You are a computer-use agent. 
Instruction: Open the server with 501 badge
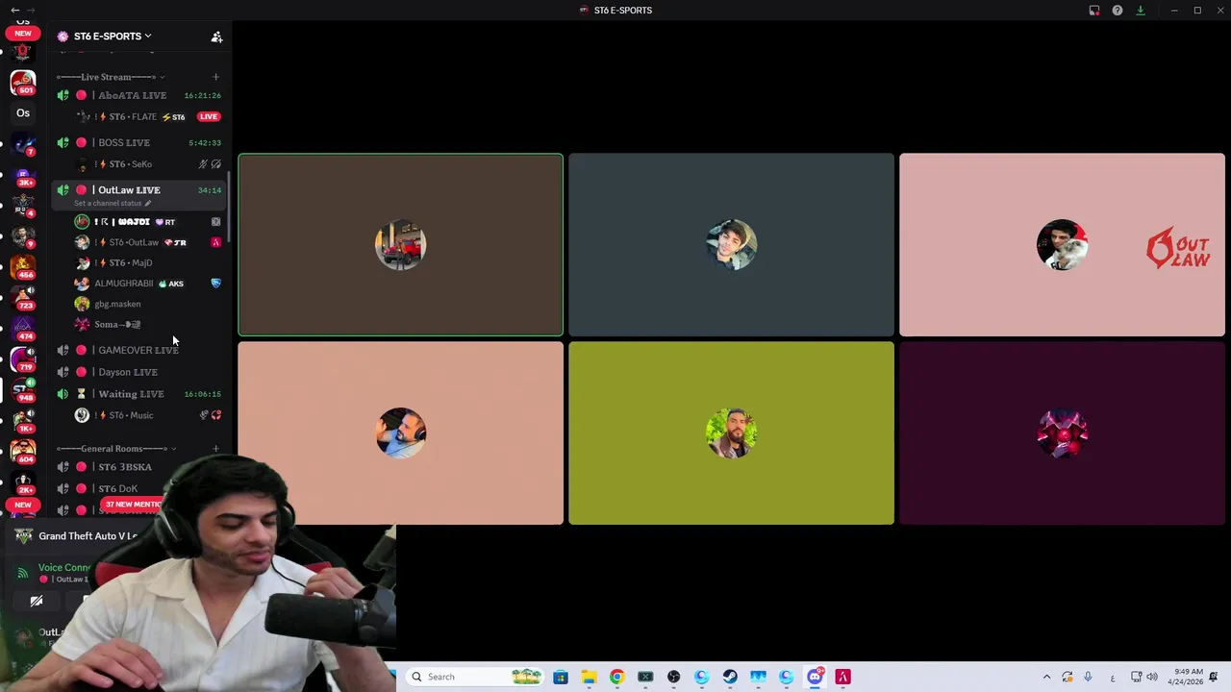tap(23, 82)
